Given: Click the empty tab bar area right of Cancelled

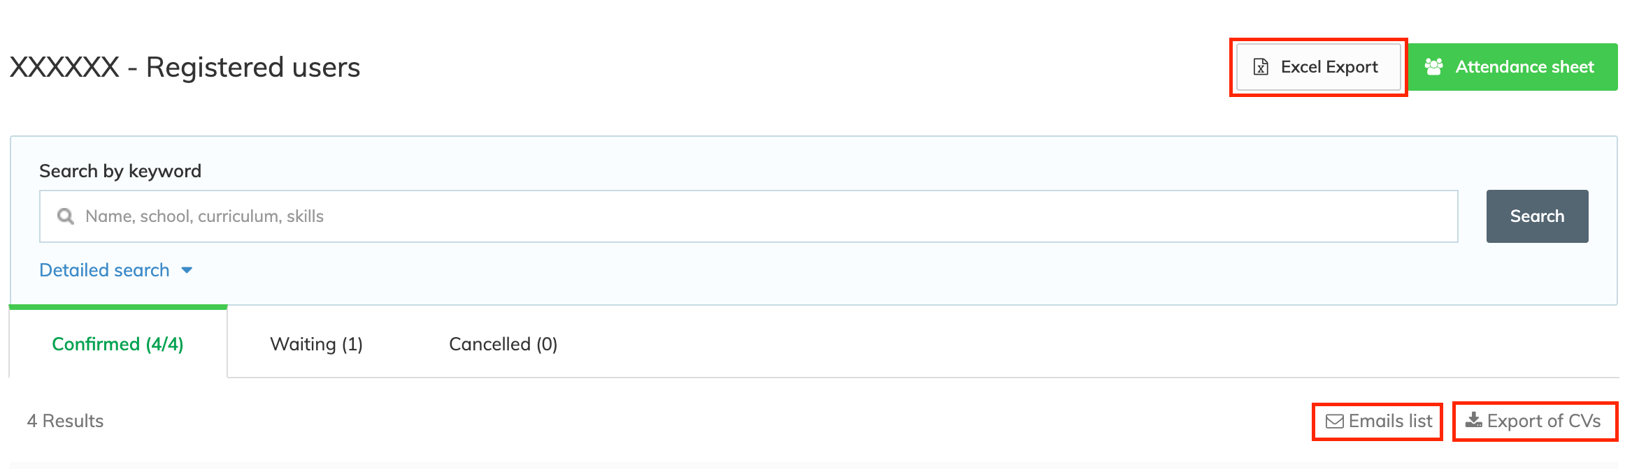Looking at the screenshot, I should click(1049, 344).
